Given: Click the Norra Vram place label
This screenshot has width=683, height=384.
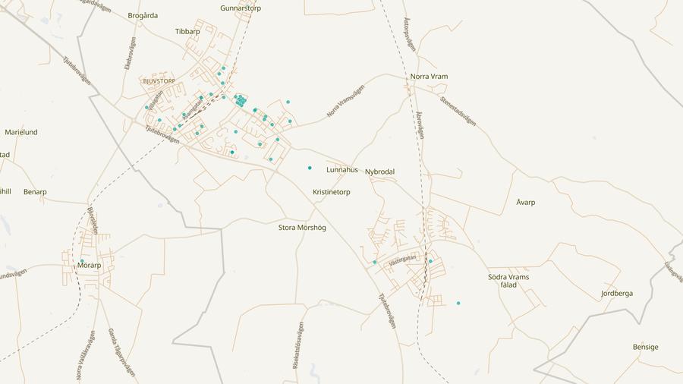Looking at the screenshot, I should pyautogui.click(x=429, y=77).
